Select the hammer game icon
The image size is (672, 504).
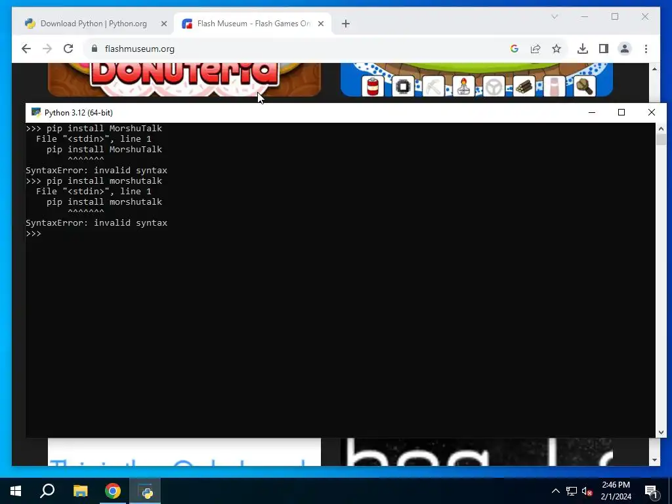click(x=585, y=86)
